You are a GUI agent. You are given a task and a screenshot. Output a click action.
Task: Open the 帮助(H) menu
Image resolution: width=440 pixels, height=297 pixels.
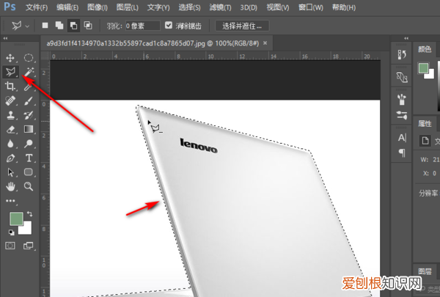point(344,7)
